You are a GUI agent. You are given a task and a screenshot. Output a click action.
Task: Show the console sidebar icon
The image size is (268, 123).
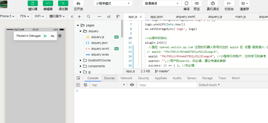click(78, 85)
